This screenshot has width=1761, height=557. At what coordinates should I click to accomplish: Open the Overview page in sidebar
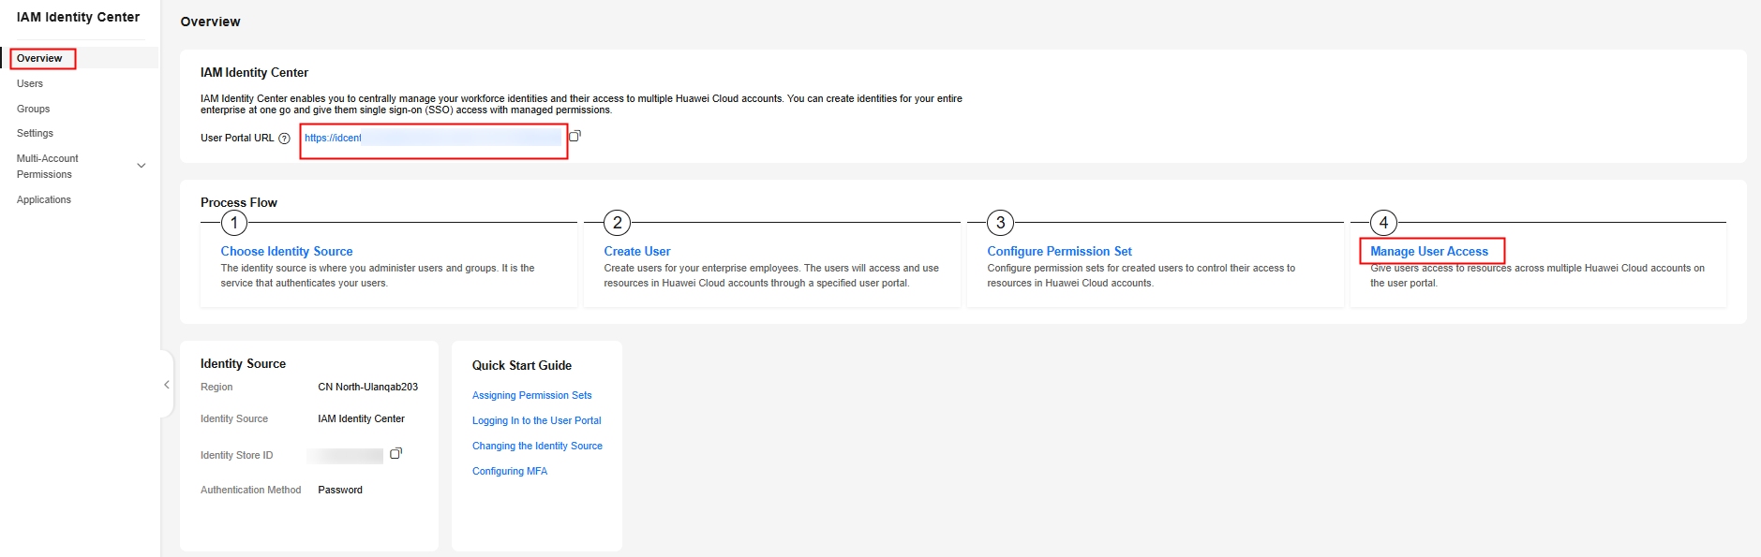(39, 58)
